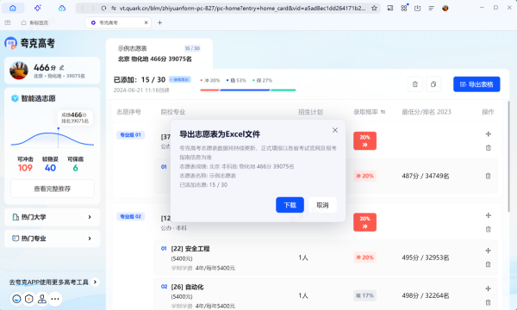Open the browser apps grid icon

404,8
